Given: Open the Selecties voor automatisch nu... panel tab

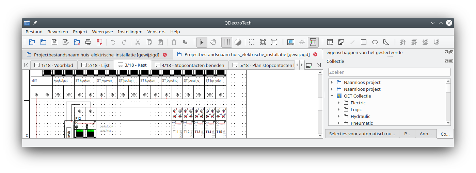Looking at the screenshot, I should coord(362,134).
